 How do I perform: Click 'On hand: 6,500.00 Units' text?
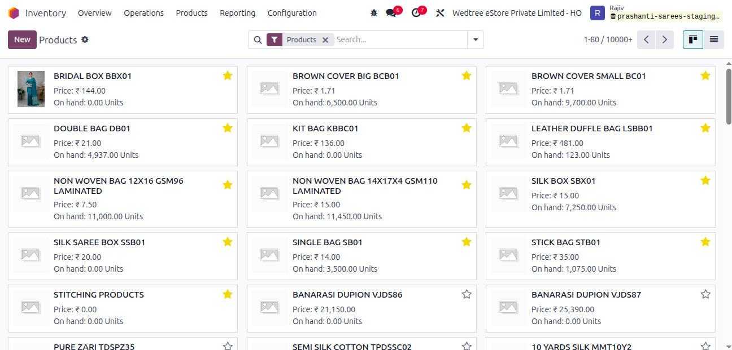pos(335,103)
